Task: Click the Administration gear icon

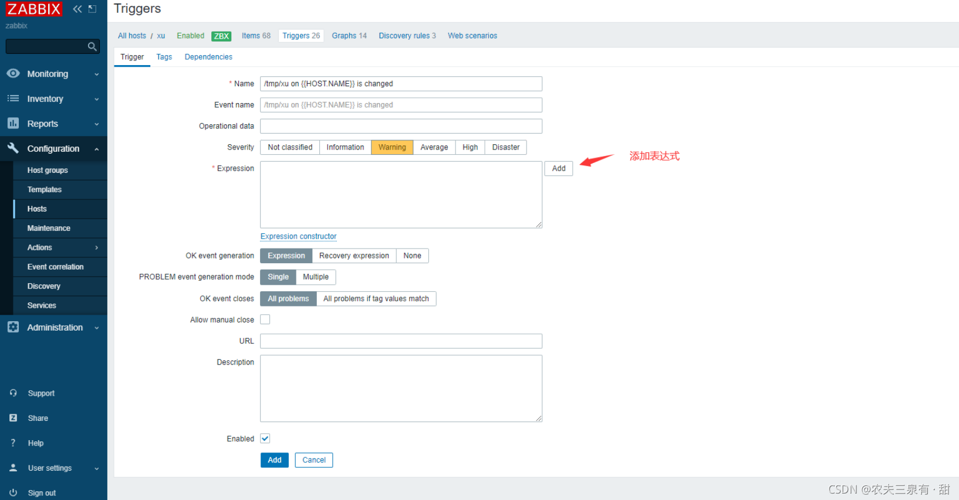Action: click(13, 327)
